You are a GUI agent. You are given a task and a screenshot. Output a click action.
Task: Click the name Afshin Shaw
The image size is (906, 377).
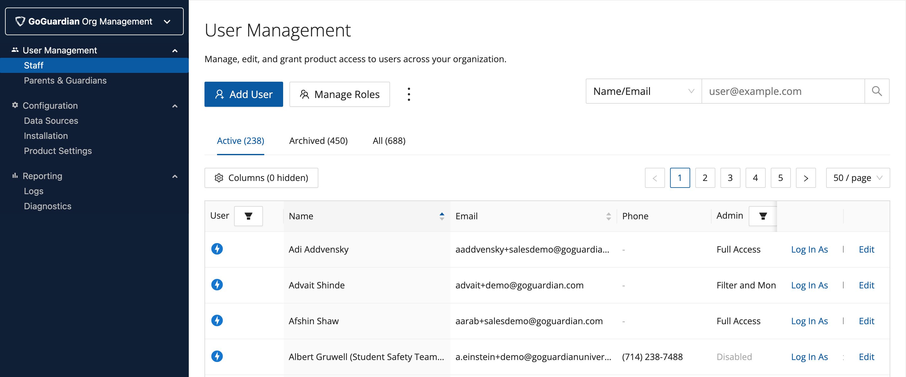click(314, 321)
